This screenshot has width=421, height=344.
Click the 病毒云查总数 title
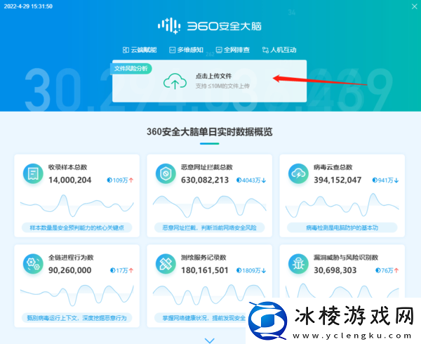(x=333, y=167)
